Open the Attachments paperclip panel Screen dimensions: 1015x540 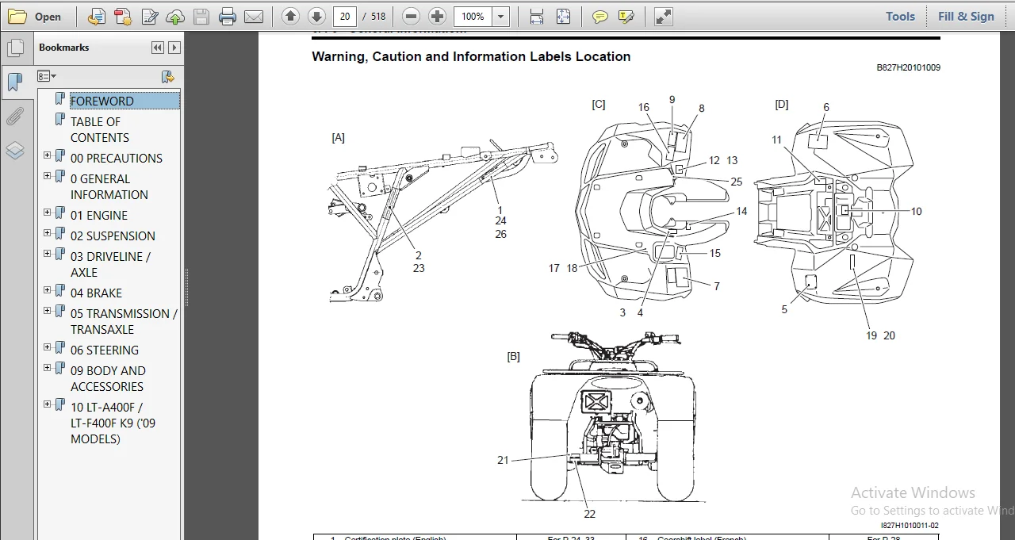tap(15, 117)
